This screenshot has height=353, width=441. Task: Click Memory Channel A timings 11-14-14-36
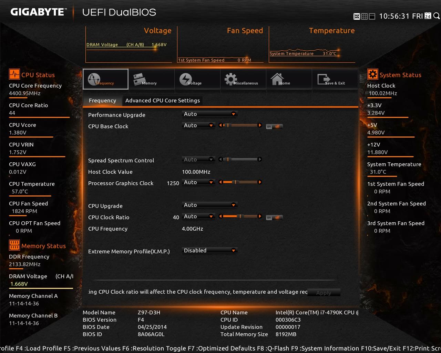(x=24, y=303)
